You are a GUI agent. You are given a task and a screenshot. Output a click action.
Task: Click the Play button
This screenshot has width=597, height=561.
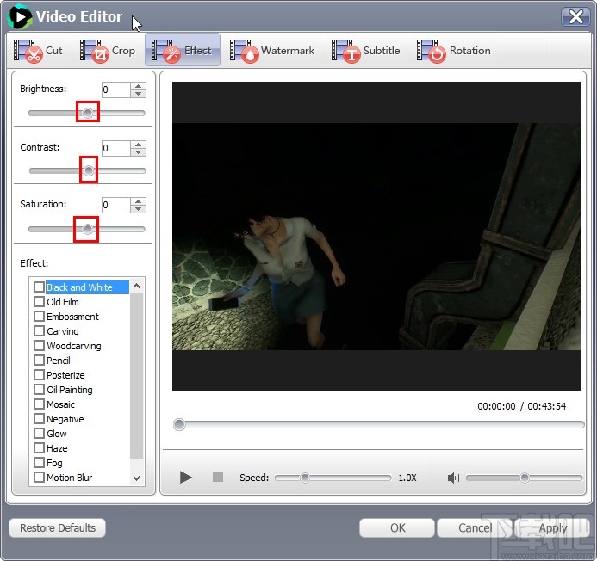coord(186,477)
